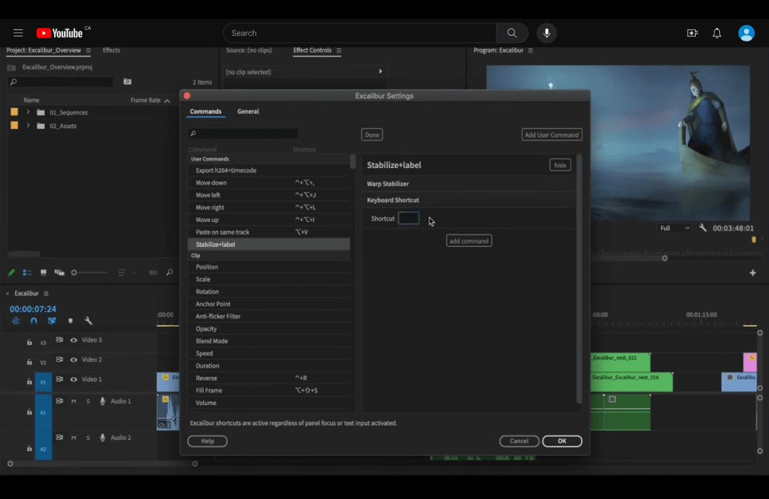Sort by Frame Rate column arrow
Image resolution: width=769 pixels, height=499 pixels.
coord(166,101)
